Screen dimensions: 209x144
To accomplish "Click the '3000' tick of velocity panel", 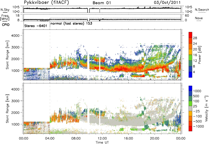I will (x=15, y=101).
